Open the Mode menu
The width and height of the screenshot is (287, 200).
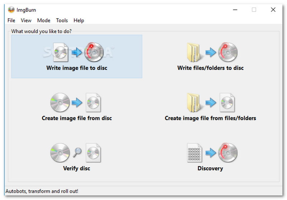pyautogui.click(x=43, y=20)
